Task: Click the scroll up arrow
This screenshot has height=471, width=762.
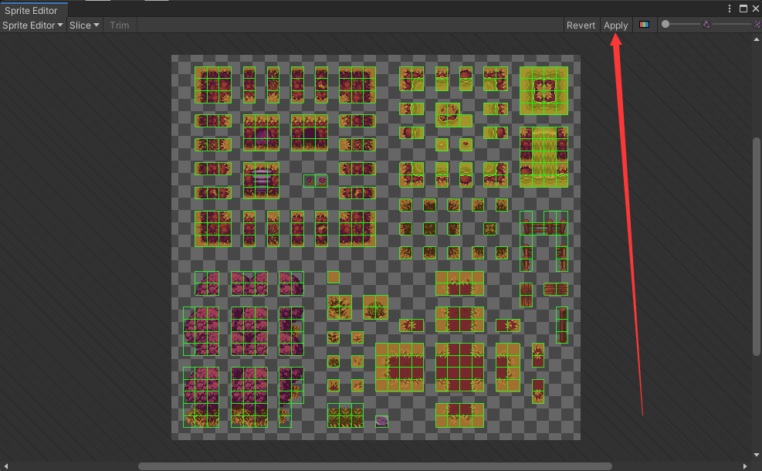Action: [x=756, y=39]
